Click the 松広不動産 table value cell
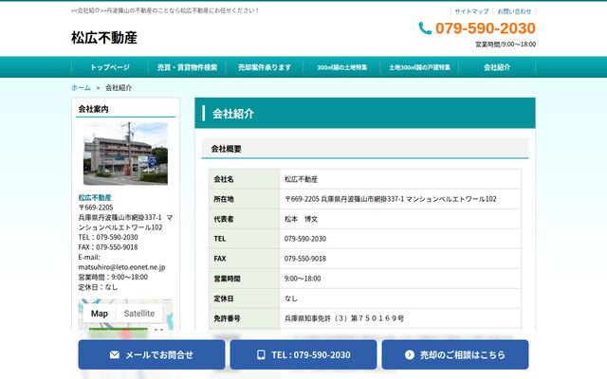Viewport: 607px width, 379px height. tap(400, 179)
